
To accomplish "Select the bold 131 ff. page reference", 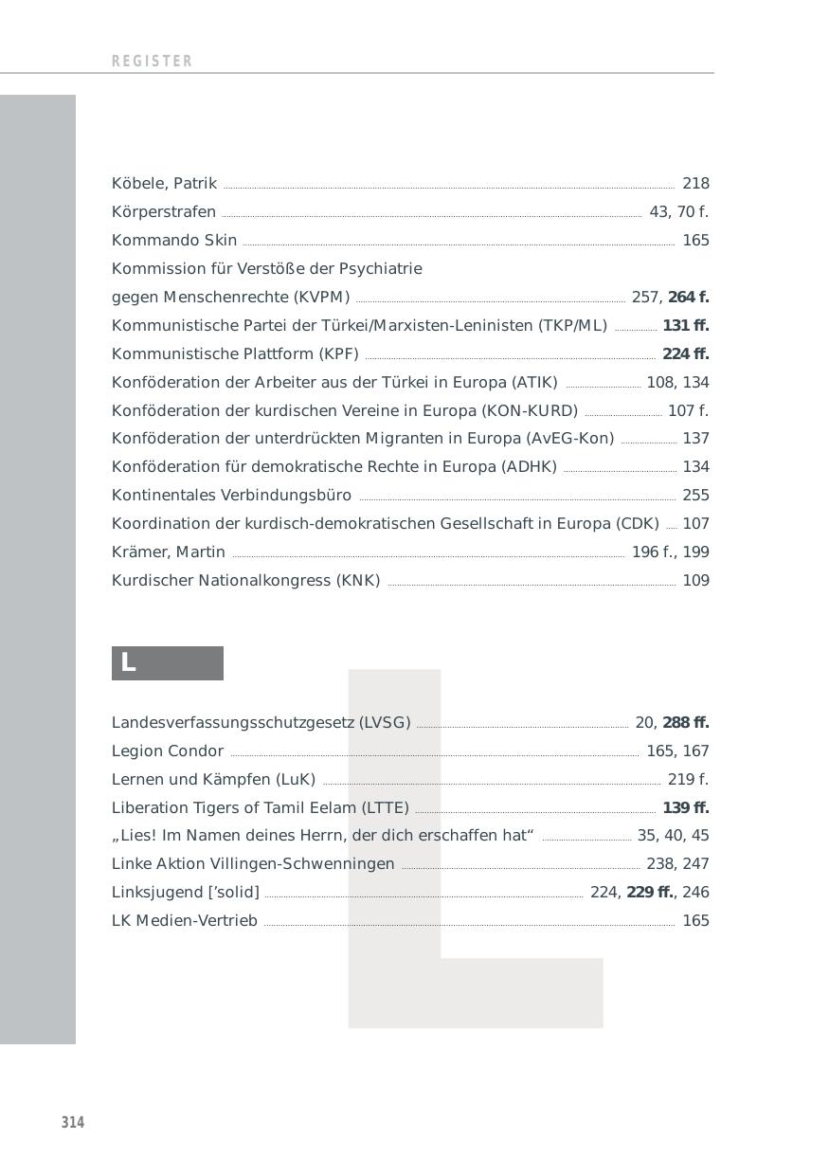I will click(x=686, y=326).
